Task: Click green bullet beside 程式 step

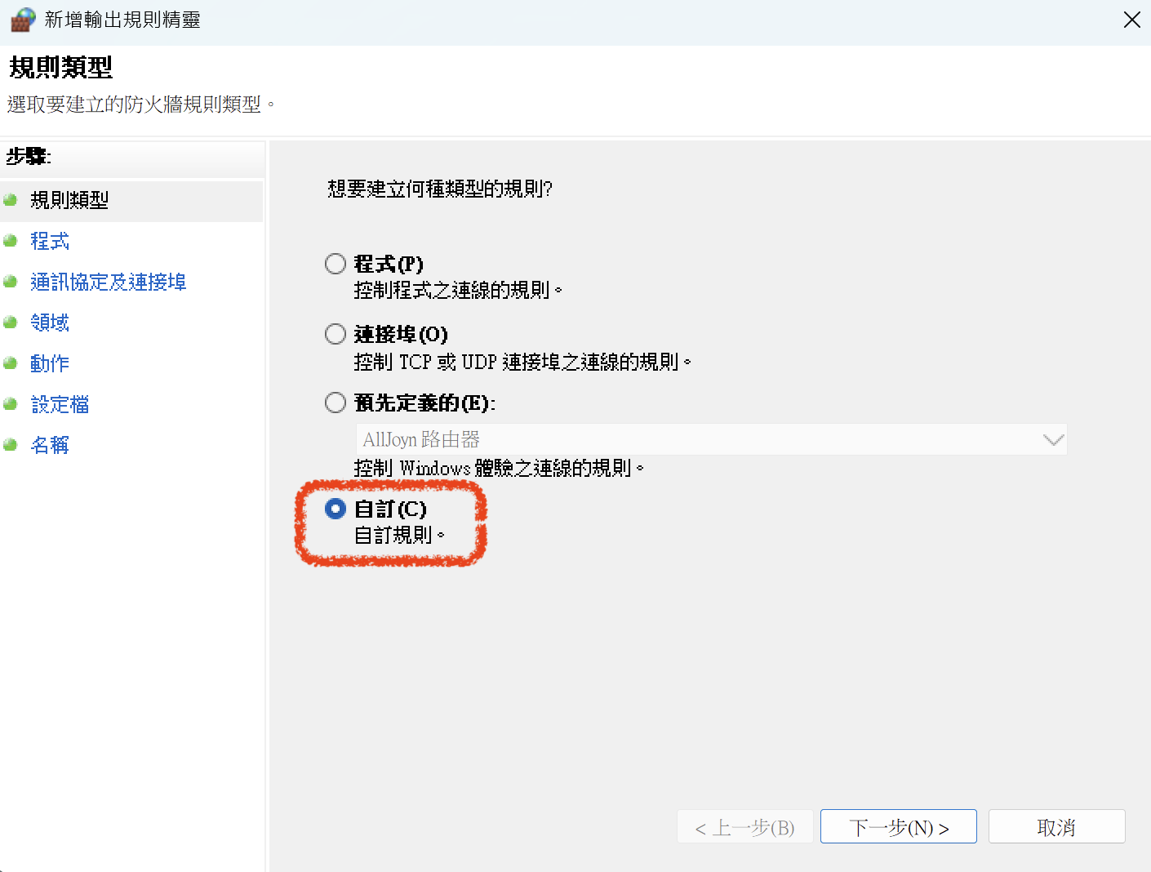Action: (x=11, y=241)
